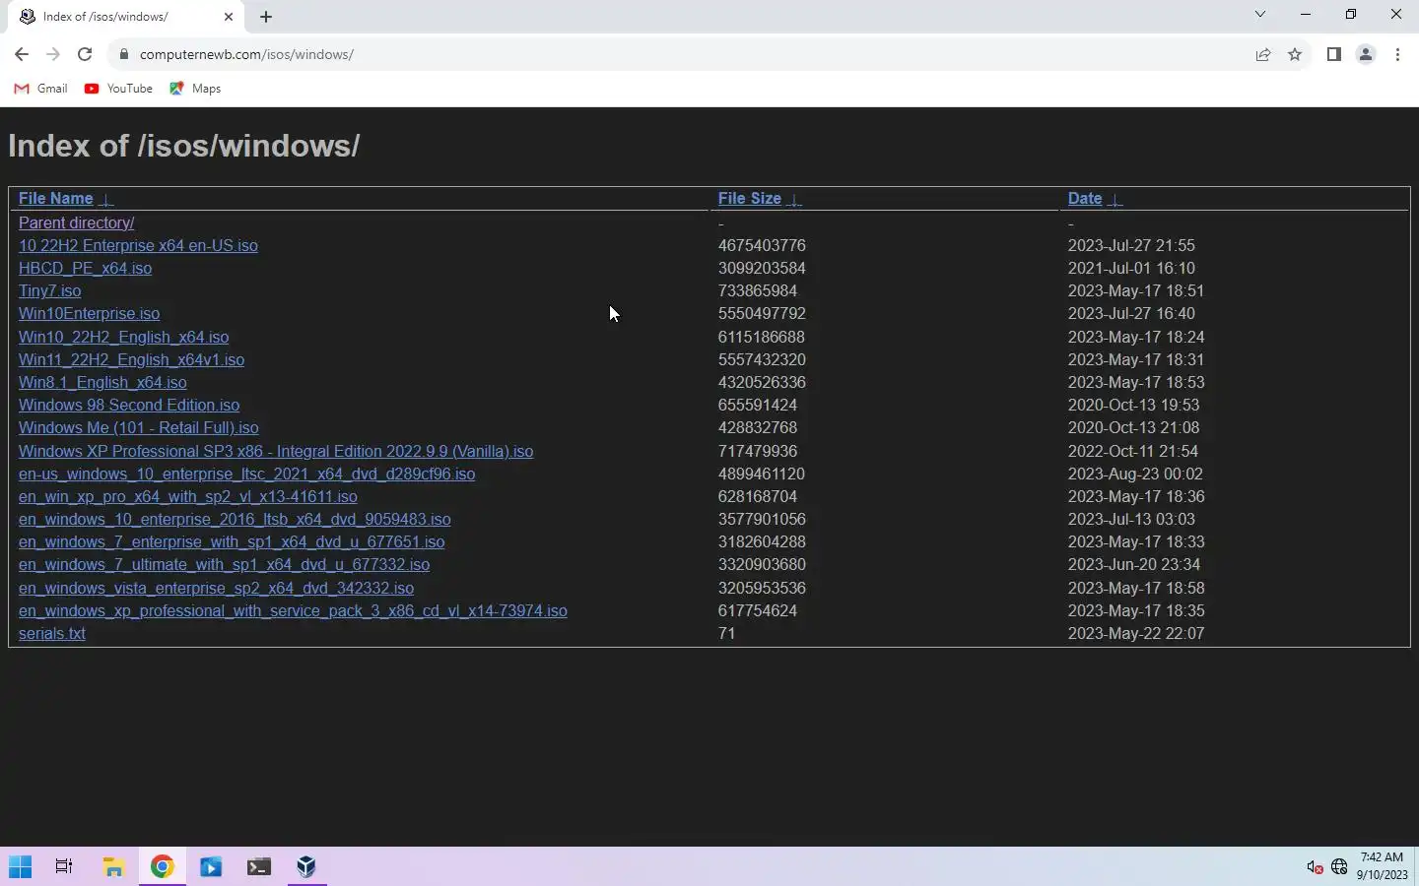Sort the listing by File Name
The width and height of the screenshot is (1419, 886).
tap(55, 199)
